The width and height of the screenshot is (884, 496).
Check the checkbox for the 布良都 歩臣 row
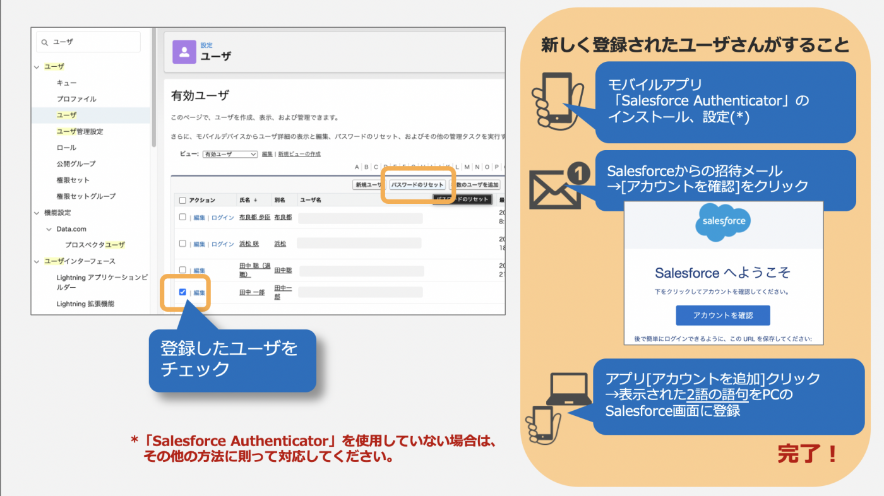tap(182, 216)
